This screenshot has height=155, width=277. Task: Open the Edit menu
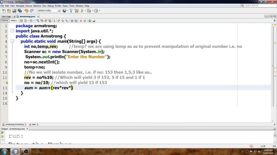click(x=7, y=6)
